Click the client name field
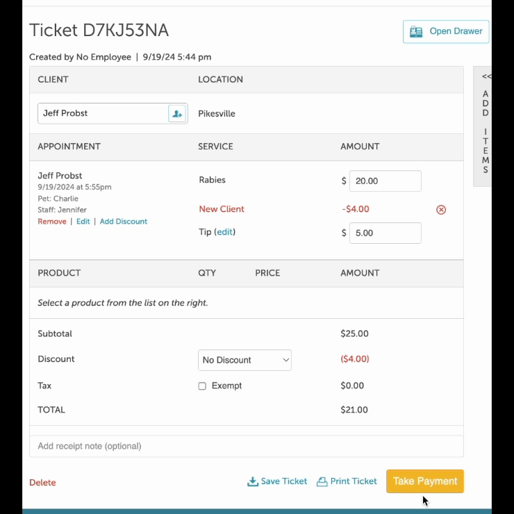Viewport: 514px width, 514px height. tap(103, 113)
